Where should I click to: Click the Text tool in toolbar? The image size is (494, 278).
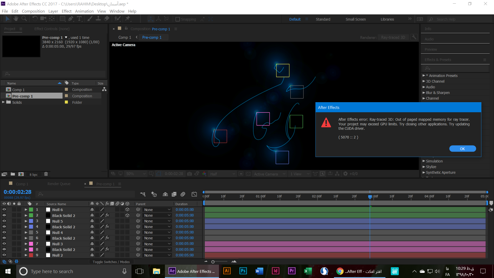click(x=79, y=19)
